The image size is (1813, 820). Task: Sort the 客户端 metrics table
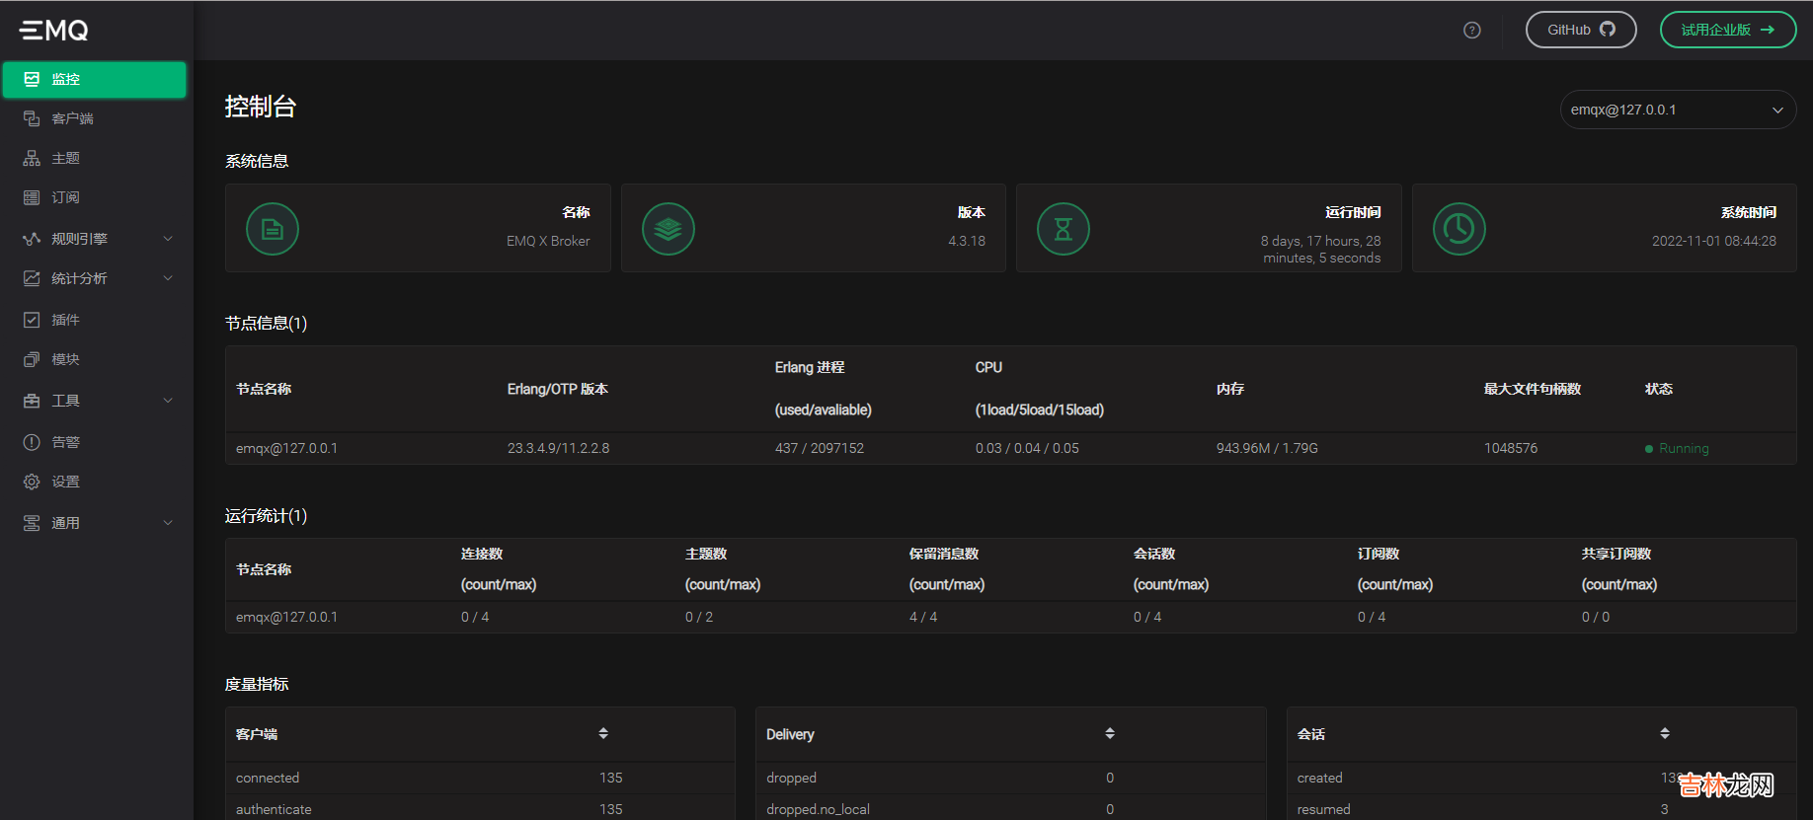coord(603,733)
